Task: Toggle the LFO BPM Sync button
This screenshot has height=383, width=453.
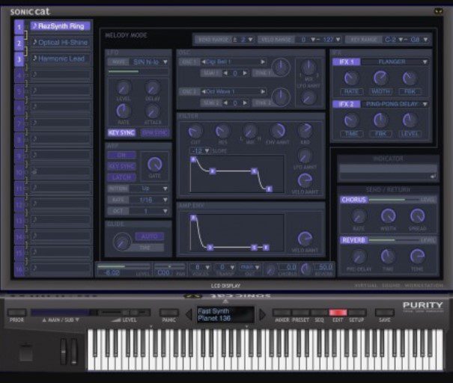Action: point(155,132)
